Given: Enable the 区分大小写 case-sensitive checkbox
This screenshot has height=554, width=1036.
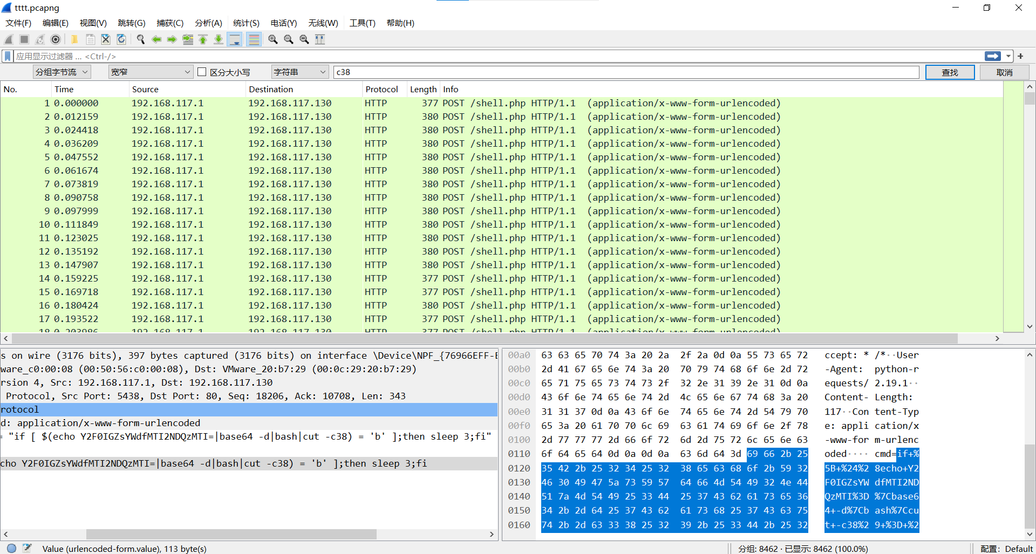Looking at the screenshot, I should coord(202,72).
